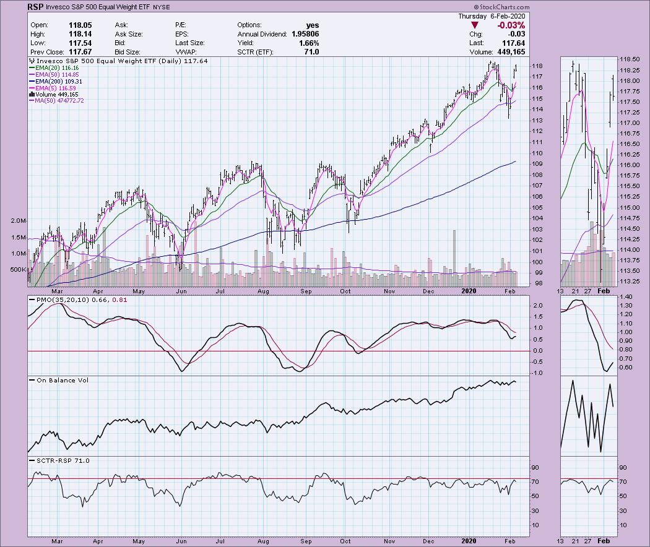The width and height of the screenshot is (650, 547).
Task: Click the Oct label on bottom time axis
Action: [345, 541]
